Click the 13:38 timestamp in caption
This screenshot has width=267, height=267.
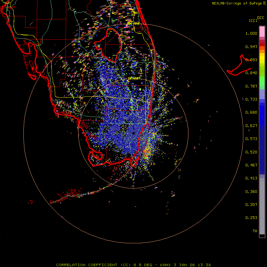[x=204, y=265]
